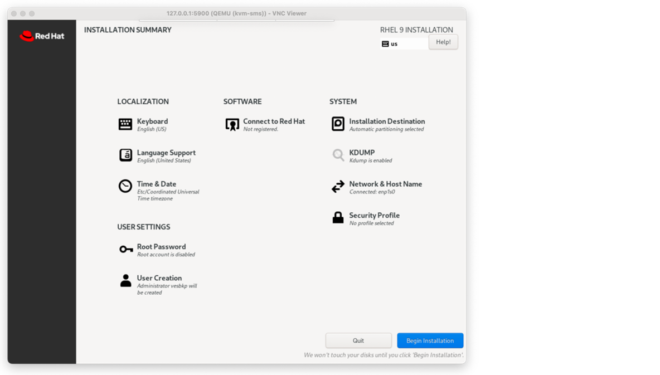Open Time & Date via the clock icon

[125, 186]
